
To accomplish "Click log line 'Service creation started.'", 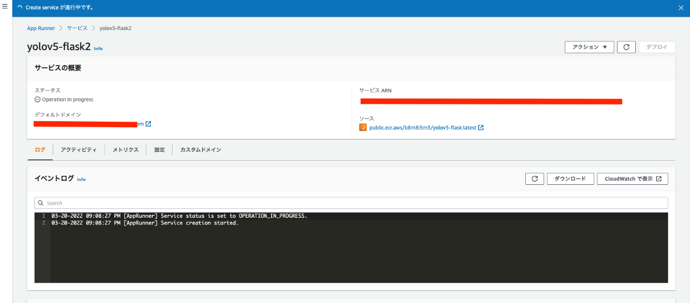I will 145,223.
